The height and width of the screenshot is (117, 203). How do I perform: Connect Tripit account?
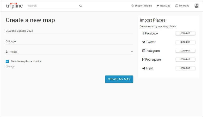(185, 68)
